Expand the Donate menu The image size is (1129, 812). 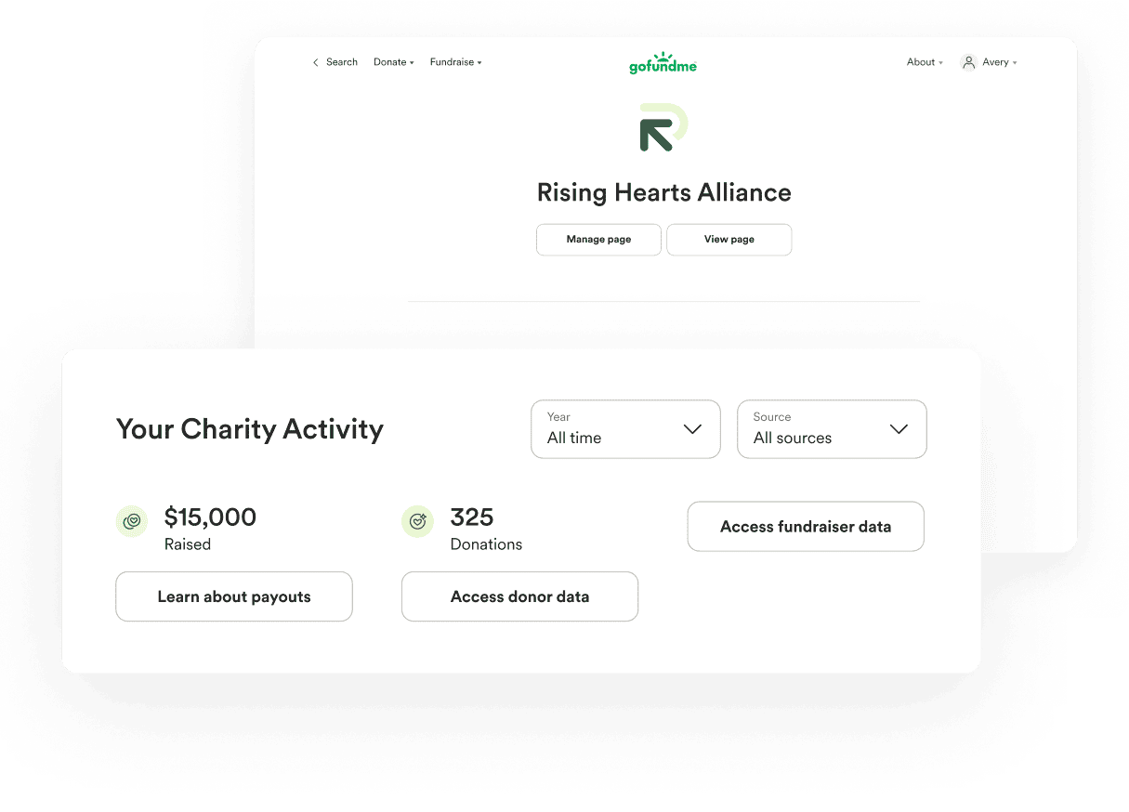click(x=394, y=62)
